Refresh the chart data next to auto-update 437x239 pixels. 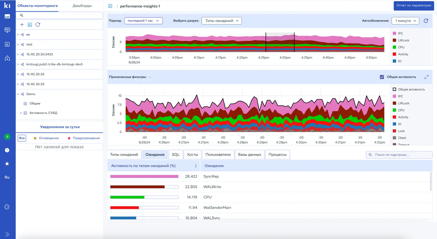pyautogui.click(x=426, y=21)
